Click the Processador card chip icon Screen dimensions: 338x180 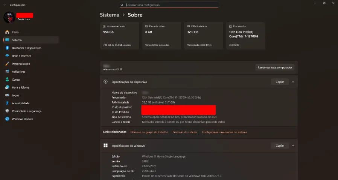click(x=230, y=26)
